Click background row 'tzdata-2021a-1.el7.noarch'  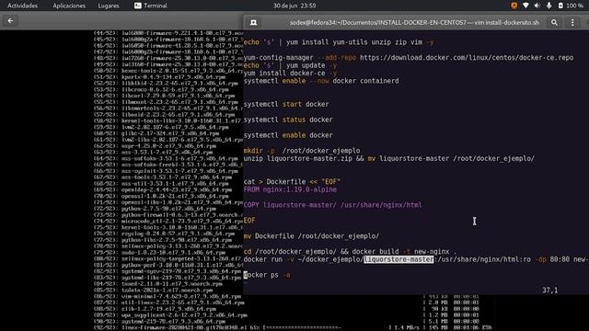pyautogui.click(x=154, y=291)
